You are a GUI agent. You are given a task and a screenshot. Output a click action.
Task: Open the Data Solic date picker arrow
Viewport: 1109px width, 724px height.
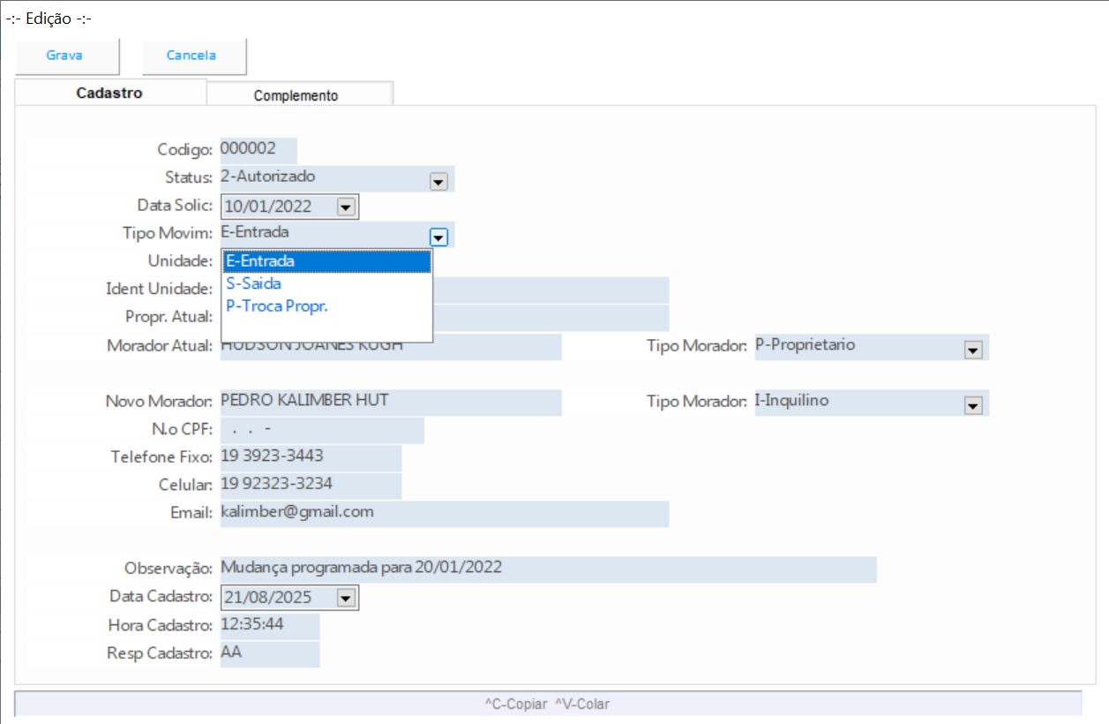(x=345, y=207)
